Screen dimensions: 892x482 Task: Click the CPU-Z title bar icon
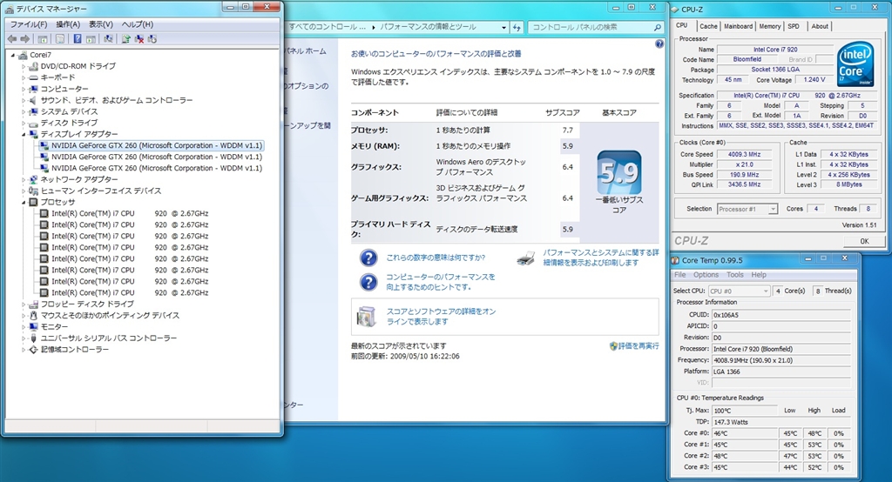point(675,9)
